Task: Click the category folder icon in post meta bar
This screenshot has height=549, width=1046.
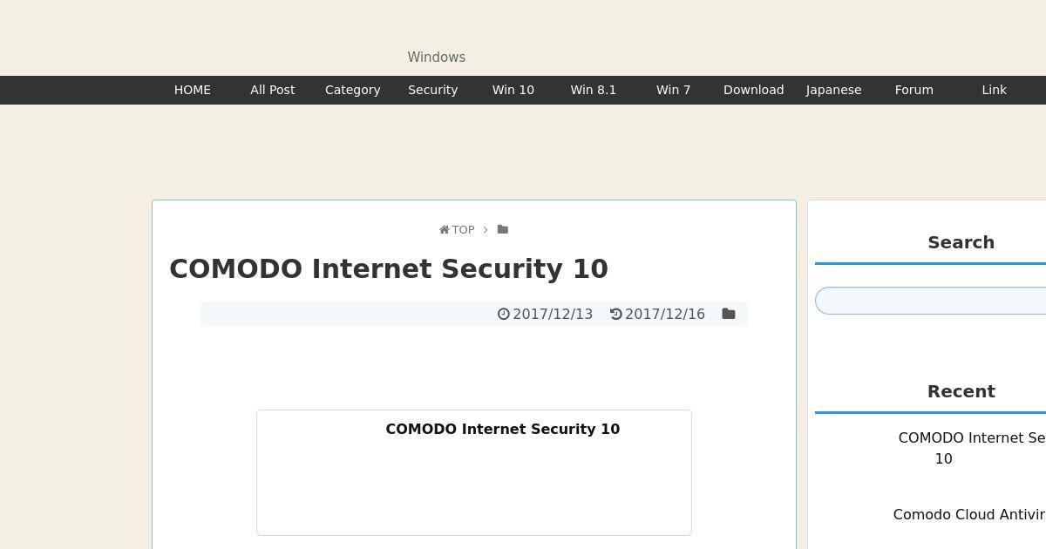Action: [729, 314]
